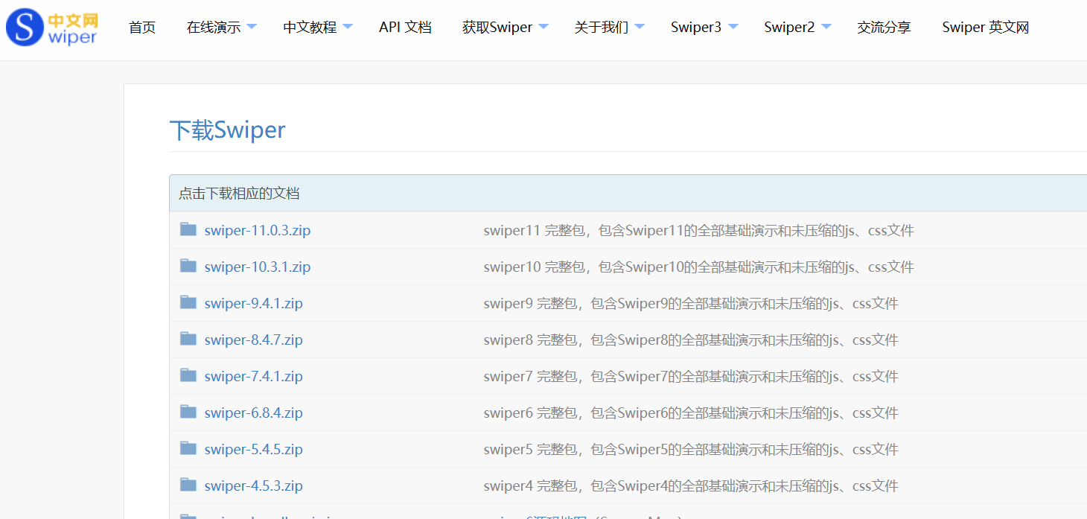Screen dimensions: 1087x519
Task: Expand the Swiper3 dropdown arrow
Action: click(x=733, y=27)
